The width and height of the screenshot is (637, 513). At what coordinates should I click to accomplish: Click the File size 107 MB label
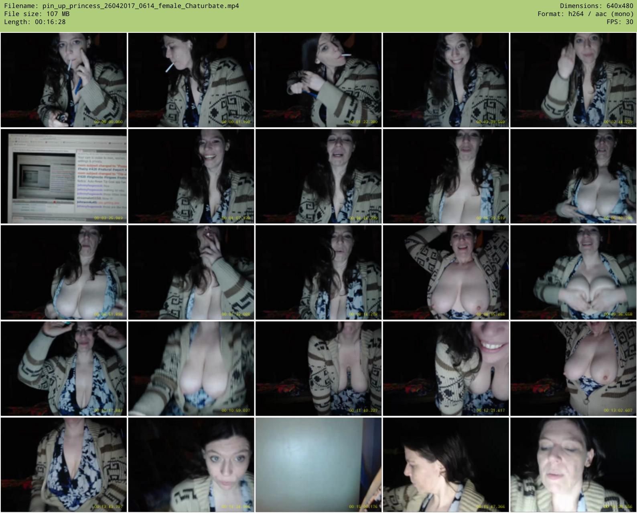coord(37,14)
